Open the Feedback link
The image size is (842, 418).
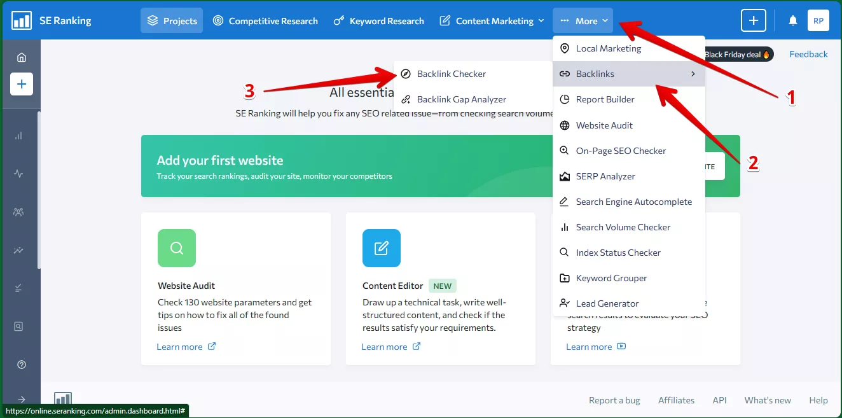point(808,54)
